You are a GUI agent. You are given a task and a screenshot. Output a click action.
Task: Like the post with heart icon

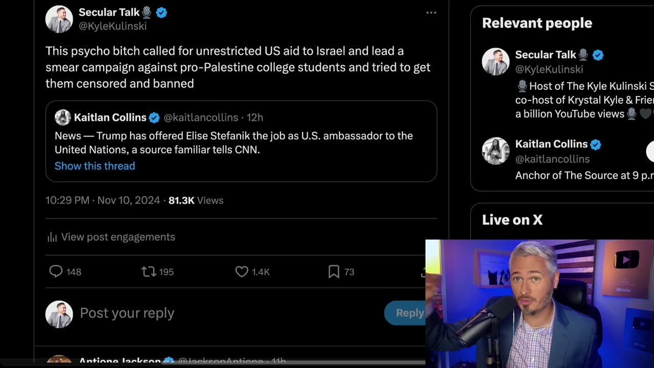[x=242, y=271]
